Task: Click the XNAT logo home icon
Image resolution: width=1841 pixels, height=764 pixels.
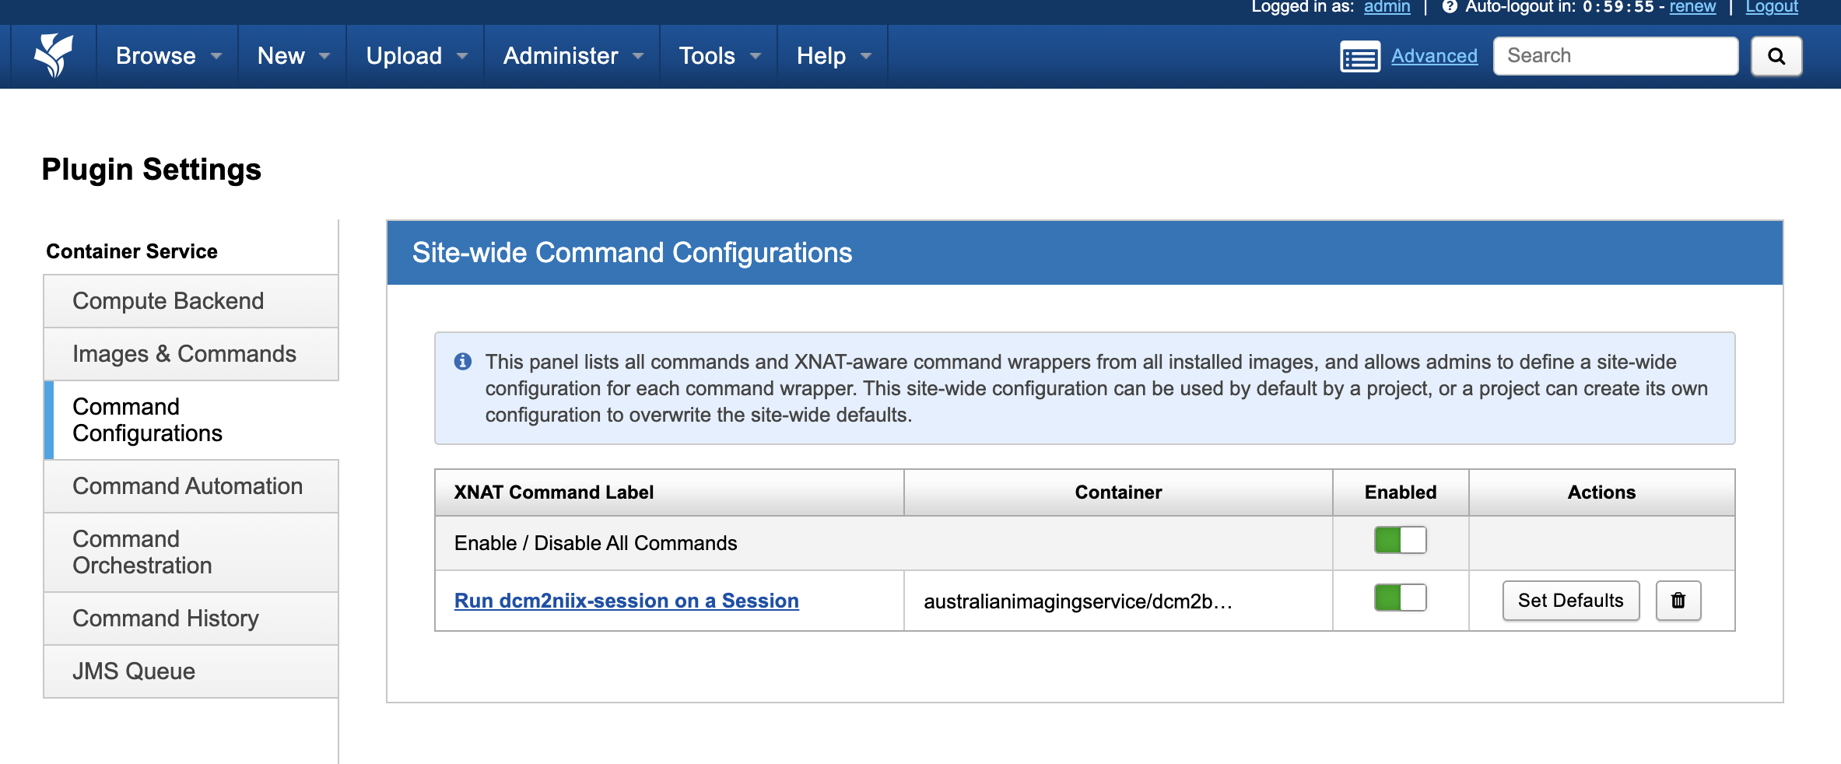Action: [x=53, y=55]
